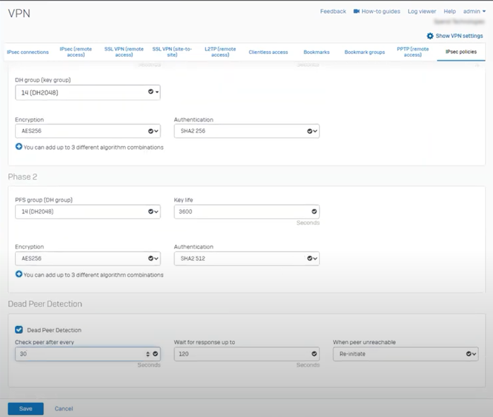Screen dimensions: 493x417
Task: Save the IPsec policy
Action: [x=26, y=409]
